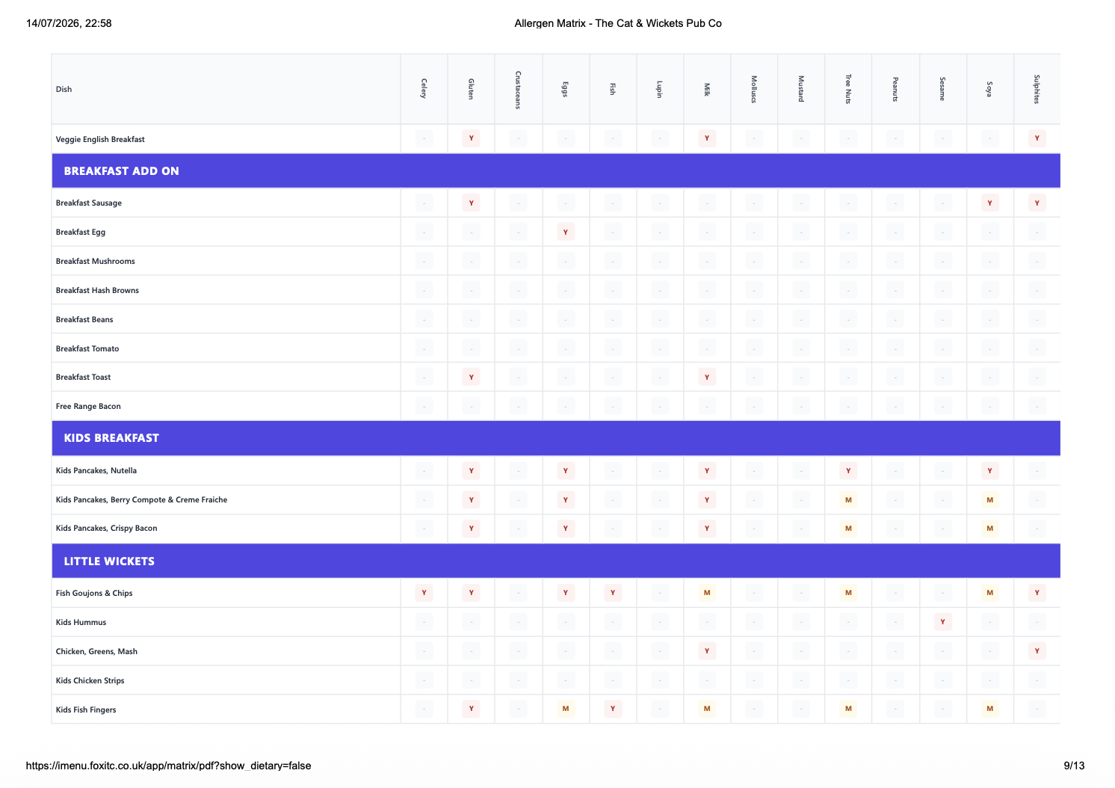Screen dimensions: 1115x788
Task: Click the Breakfast Tomato dish name
Action: (x=87, y=348)
